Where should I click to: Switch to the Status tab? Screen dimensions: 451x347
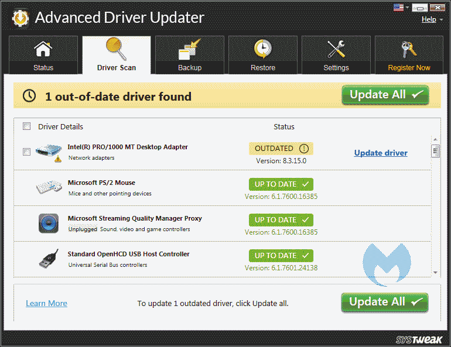point(43,55)
